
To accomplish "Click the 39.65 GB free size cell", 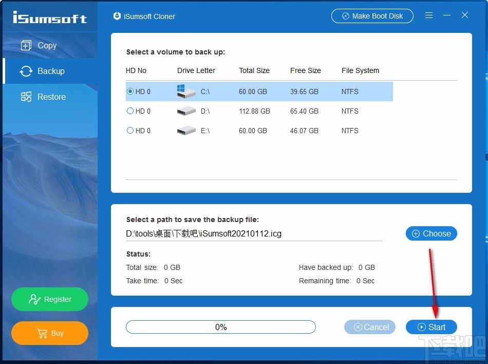I will pos(304,92).
